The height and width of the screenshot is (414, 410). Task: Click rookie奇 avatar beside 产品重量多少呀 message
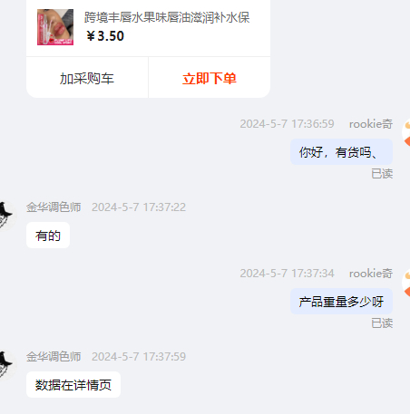(406, 283)
